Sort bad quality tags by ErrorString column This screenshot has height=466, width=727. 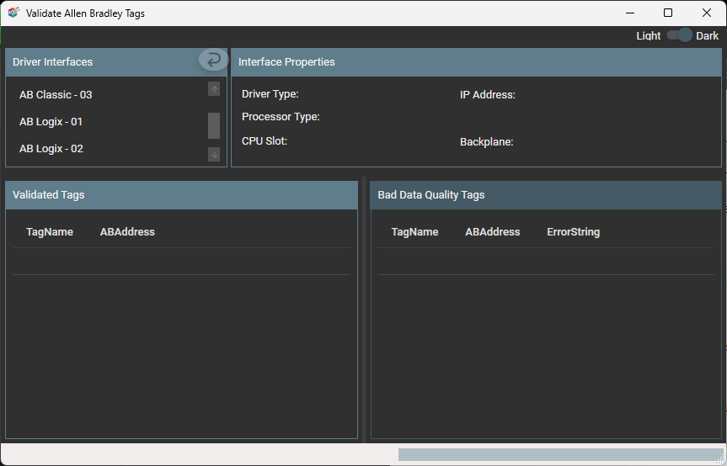coord(573,232)
